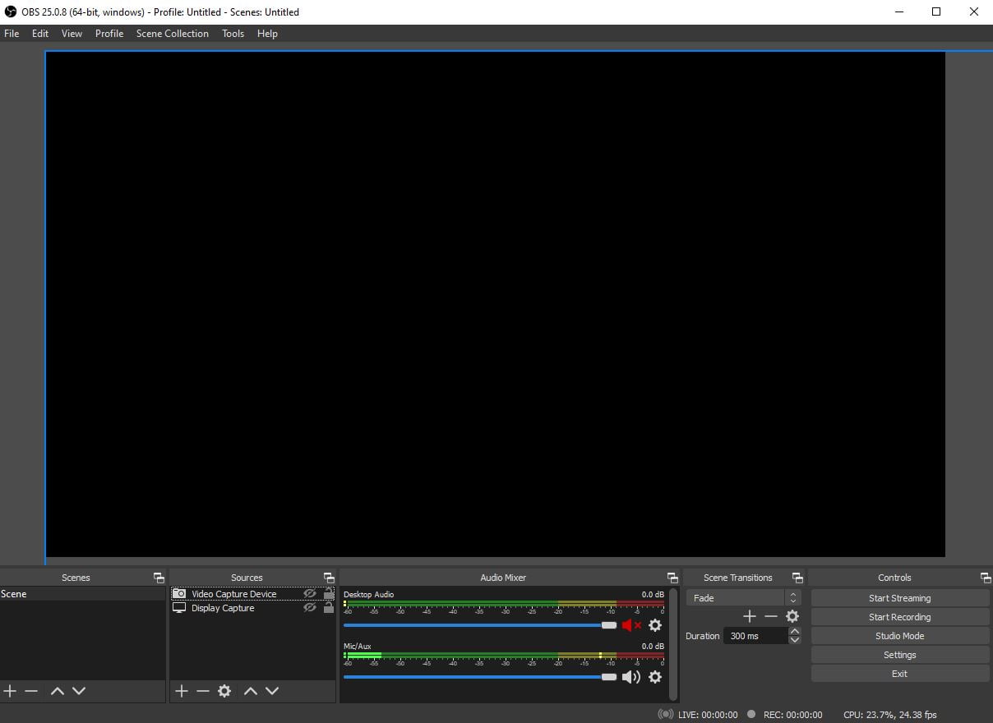
Task: Undock the Audio Mixer panel
Action: point(672,578)
